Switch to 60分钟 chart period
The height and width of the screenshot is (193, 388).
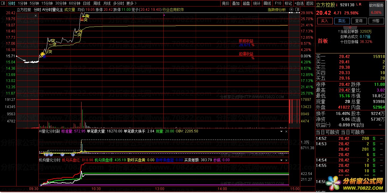click(75, 3)
